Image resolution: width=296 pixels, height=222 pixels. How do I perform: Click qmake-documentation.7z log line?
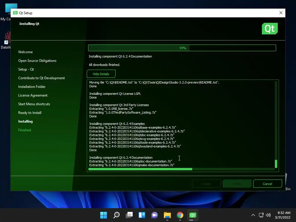pyautogui.click(x=132, y=165)
